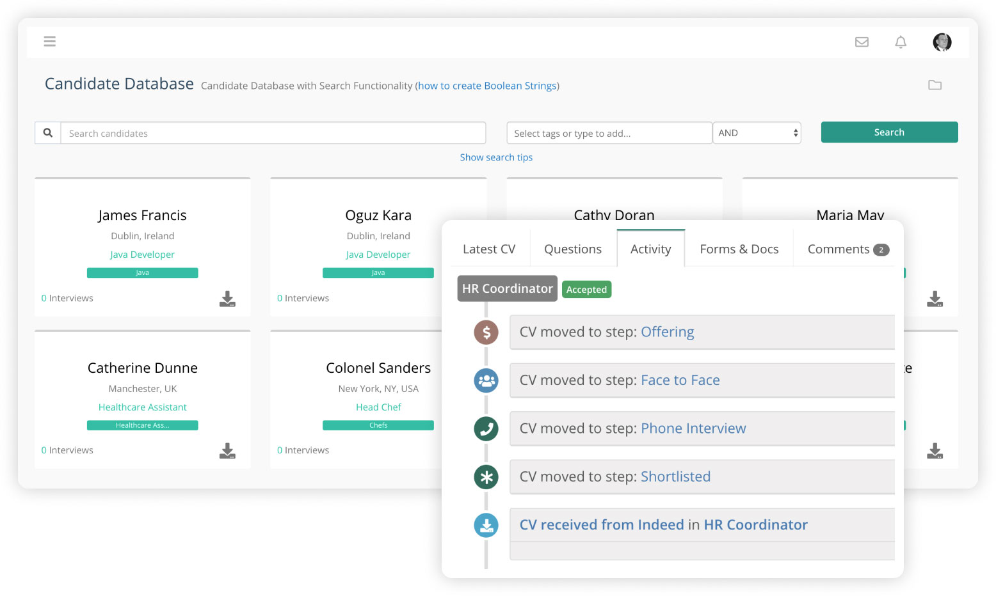Click the Offering dollar step icon
The width and height of the screenshot is (996, 596).
coord(486,333)
